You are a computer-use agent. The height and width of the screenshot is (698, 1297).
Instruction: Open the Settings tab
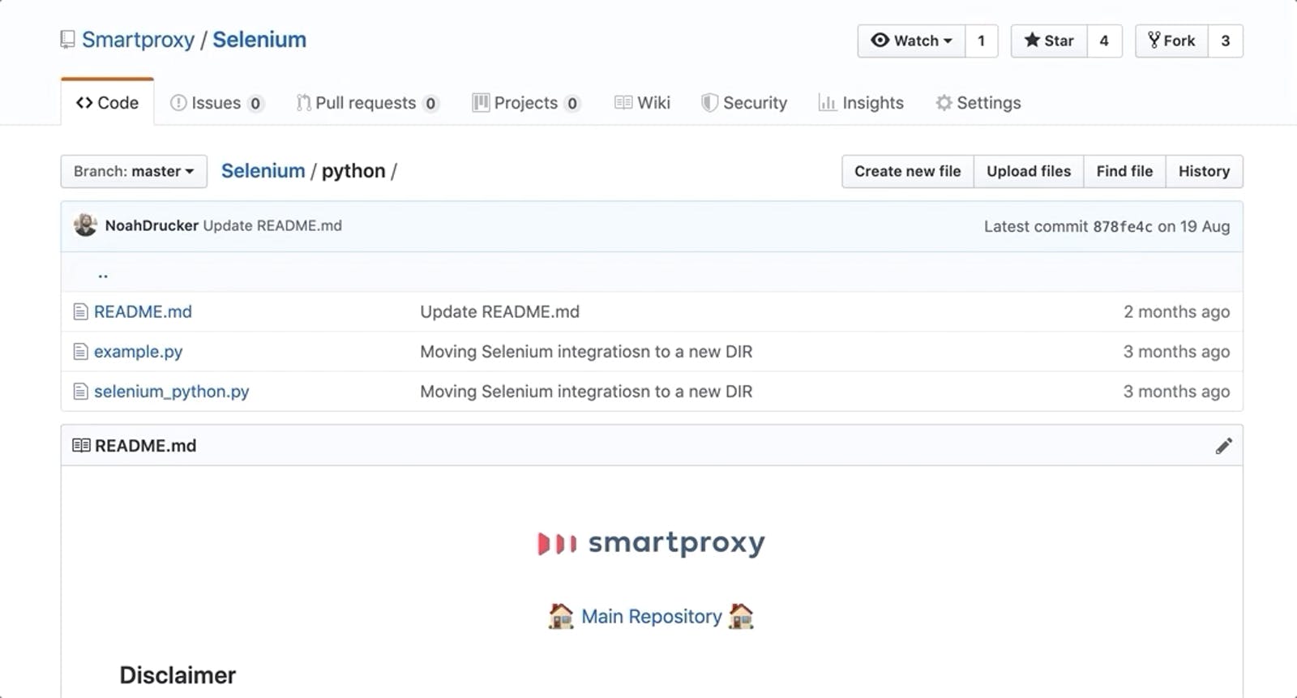point(978,103)
